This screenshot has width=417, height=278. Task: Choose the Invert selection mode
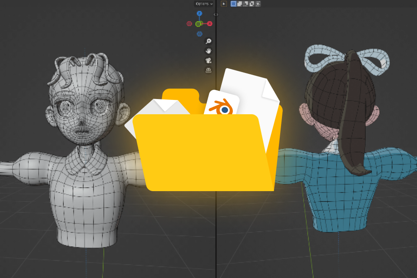pyautogui.click(x=252, y=4)
